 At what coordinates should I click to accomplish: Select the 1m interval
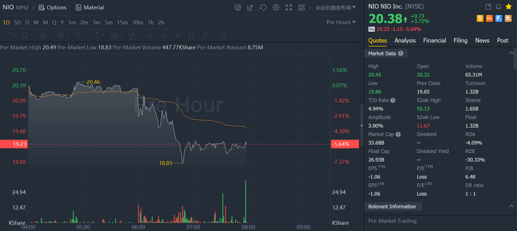click(72, 22)
